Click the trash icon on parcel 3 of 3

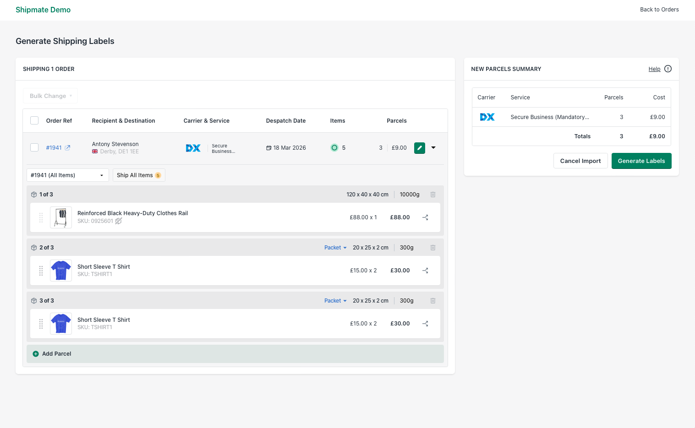pos(432,300)
